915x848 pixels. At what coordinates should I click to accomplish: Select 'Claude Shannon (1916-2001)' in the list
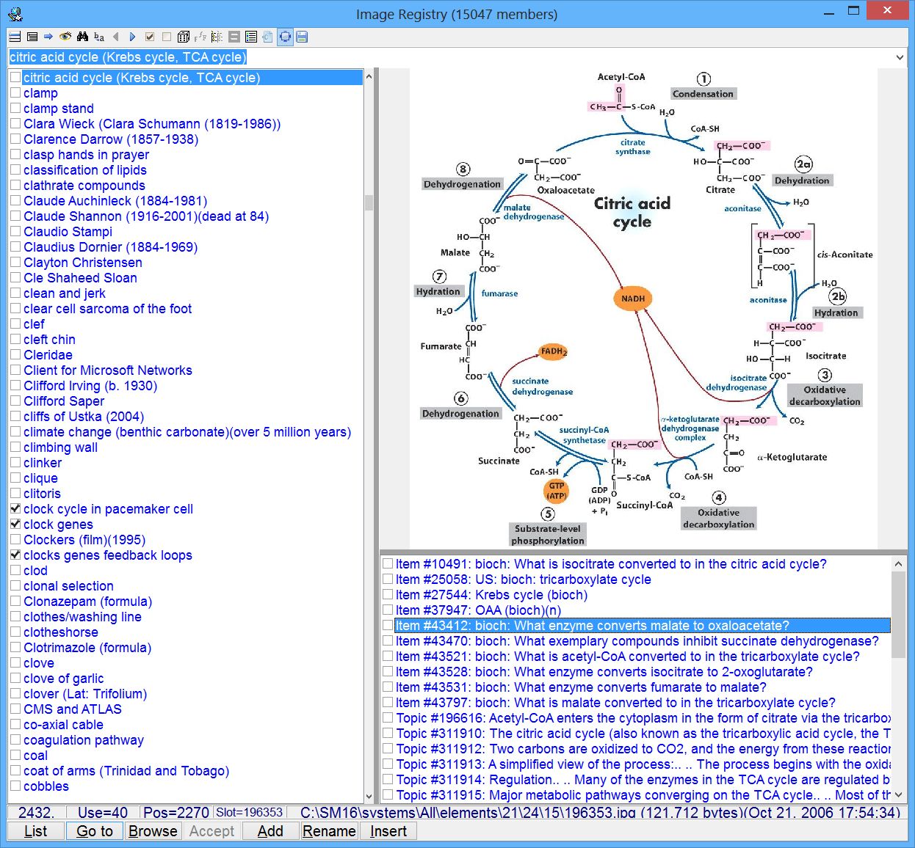145,216
